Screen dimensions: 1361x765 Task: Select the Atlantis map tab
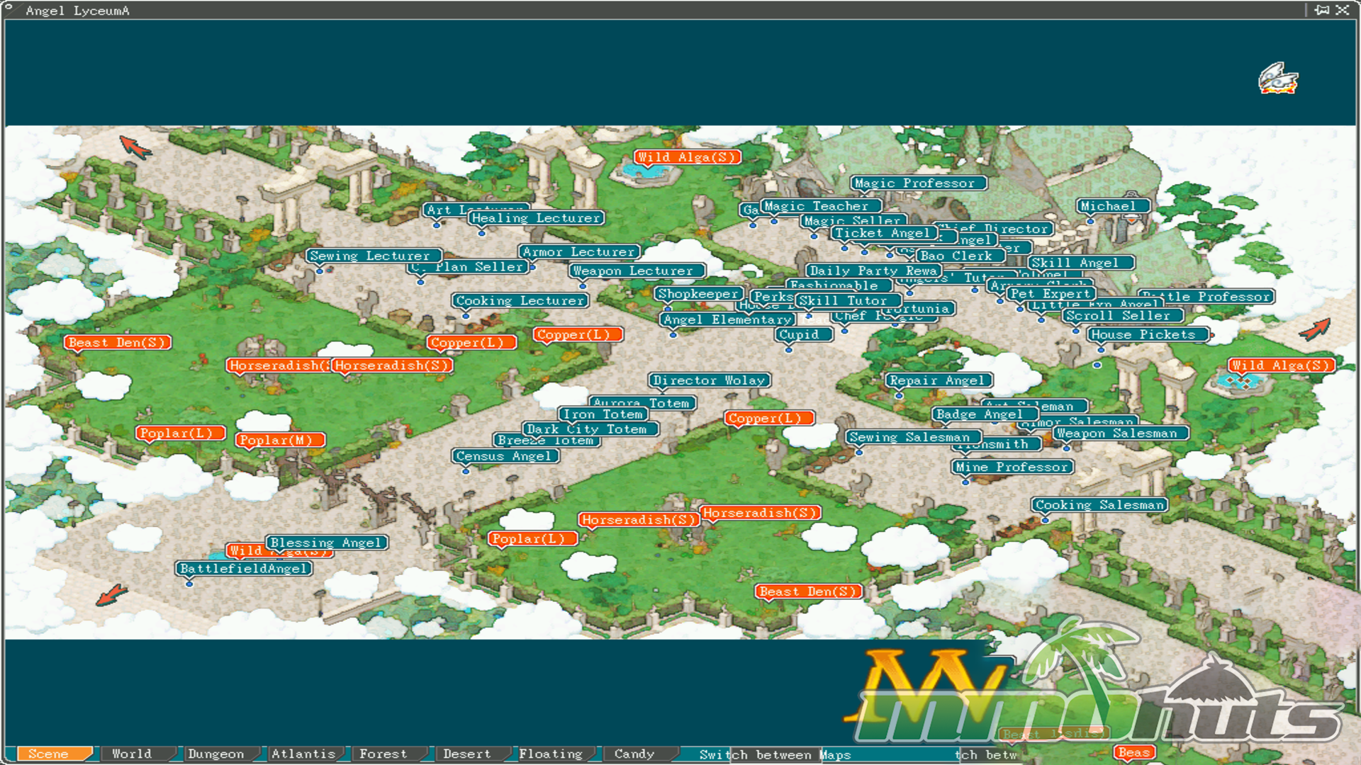(x=303, y=754)
